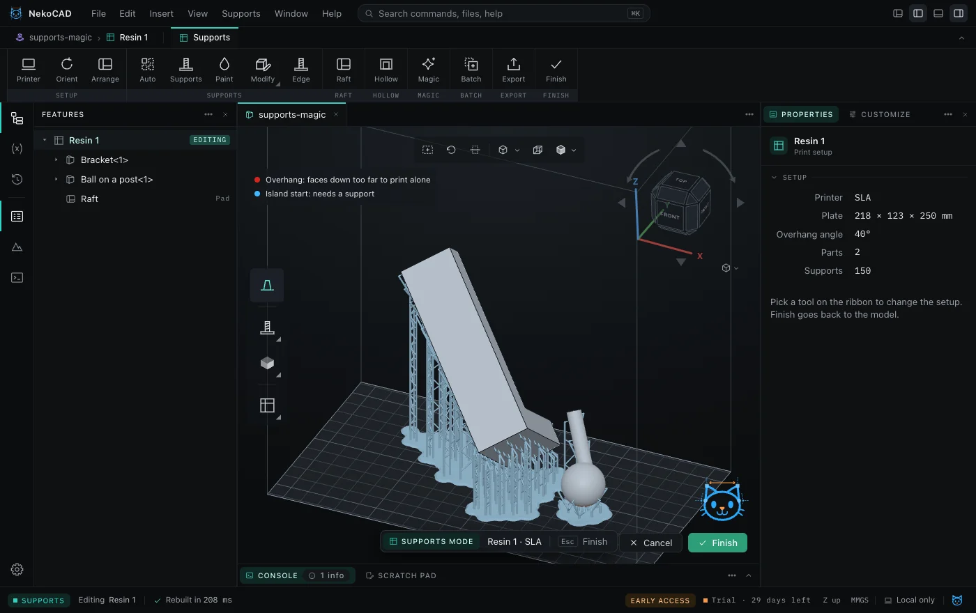
Task: Open the Batch tool
Action: point(471,70)
